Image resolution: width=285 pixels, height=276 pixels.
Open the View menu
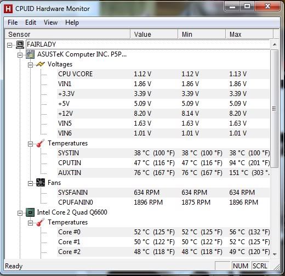(x=50, y=22)
